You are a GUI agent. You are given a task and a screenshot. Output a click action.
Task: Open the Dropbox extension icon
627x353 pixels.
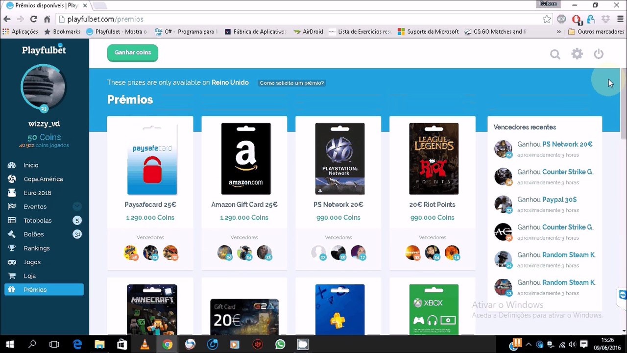point(606,19)
